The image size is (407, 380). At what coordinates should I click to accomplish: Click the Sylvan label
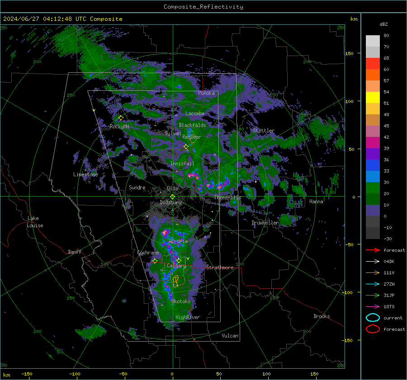point(173,133)
